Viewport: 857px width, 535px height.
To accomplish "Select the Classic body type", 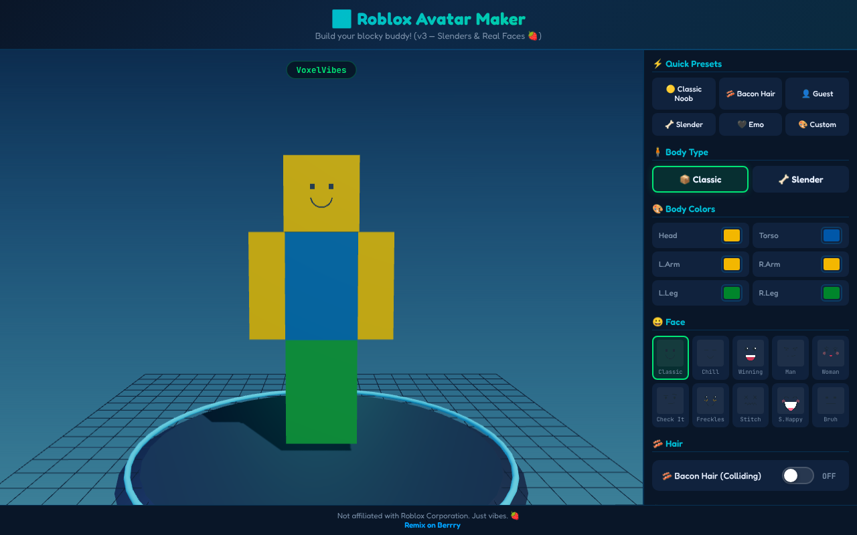I will pos(700,179).
